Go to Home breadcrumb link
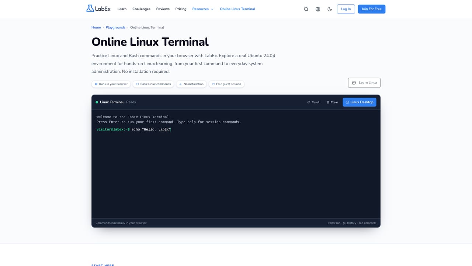The width and height of the screenshot is (472, 266). pos(96,27)
